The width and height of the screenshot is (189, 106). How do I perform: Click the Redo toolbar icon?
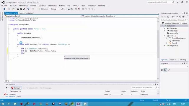(33, 9)
